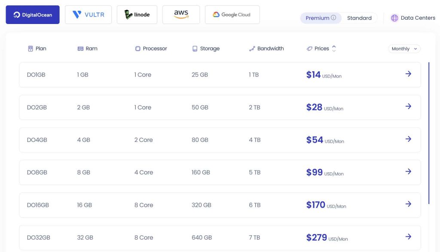Open the DO2GB plan arrow
The image size is (440, 252).
408,106
